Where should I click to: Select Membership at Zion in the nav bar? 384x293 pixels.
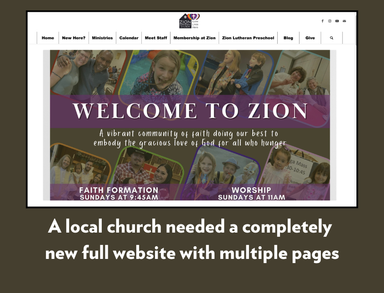(194, 38)
